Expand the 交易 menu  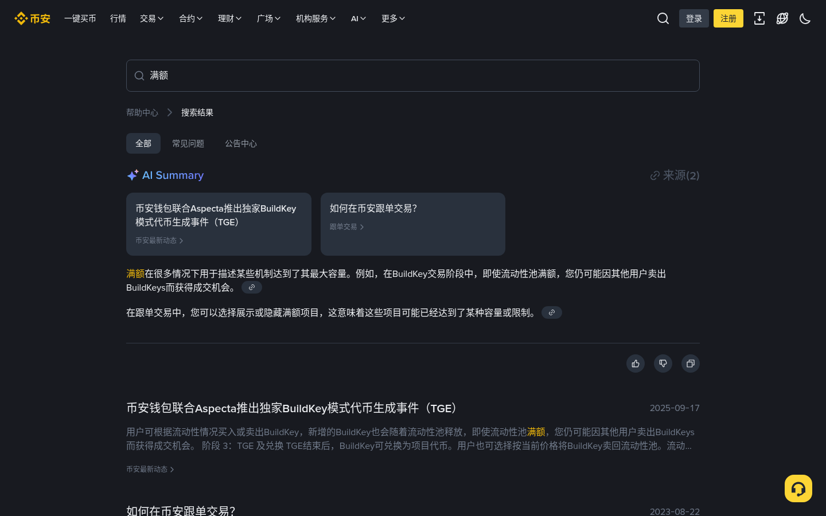point(152,18)
